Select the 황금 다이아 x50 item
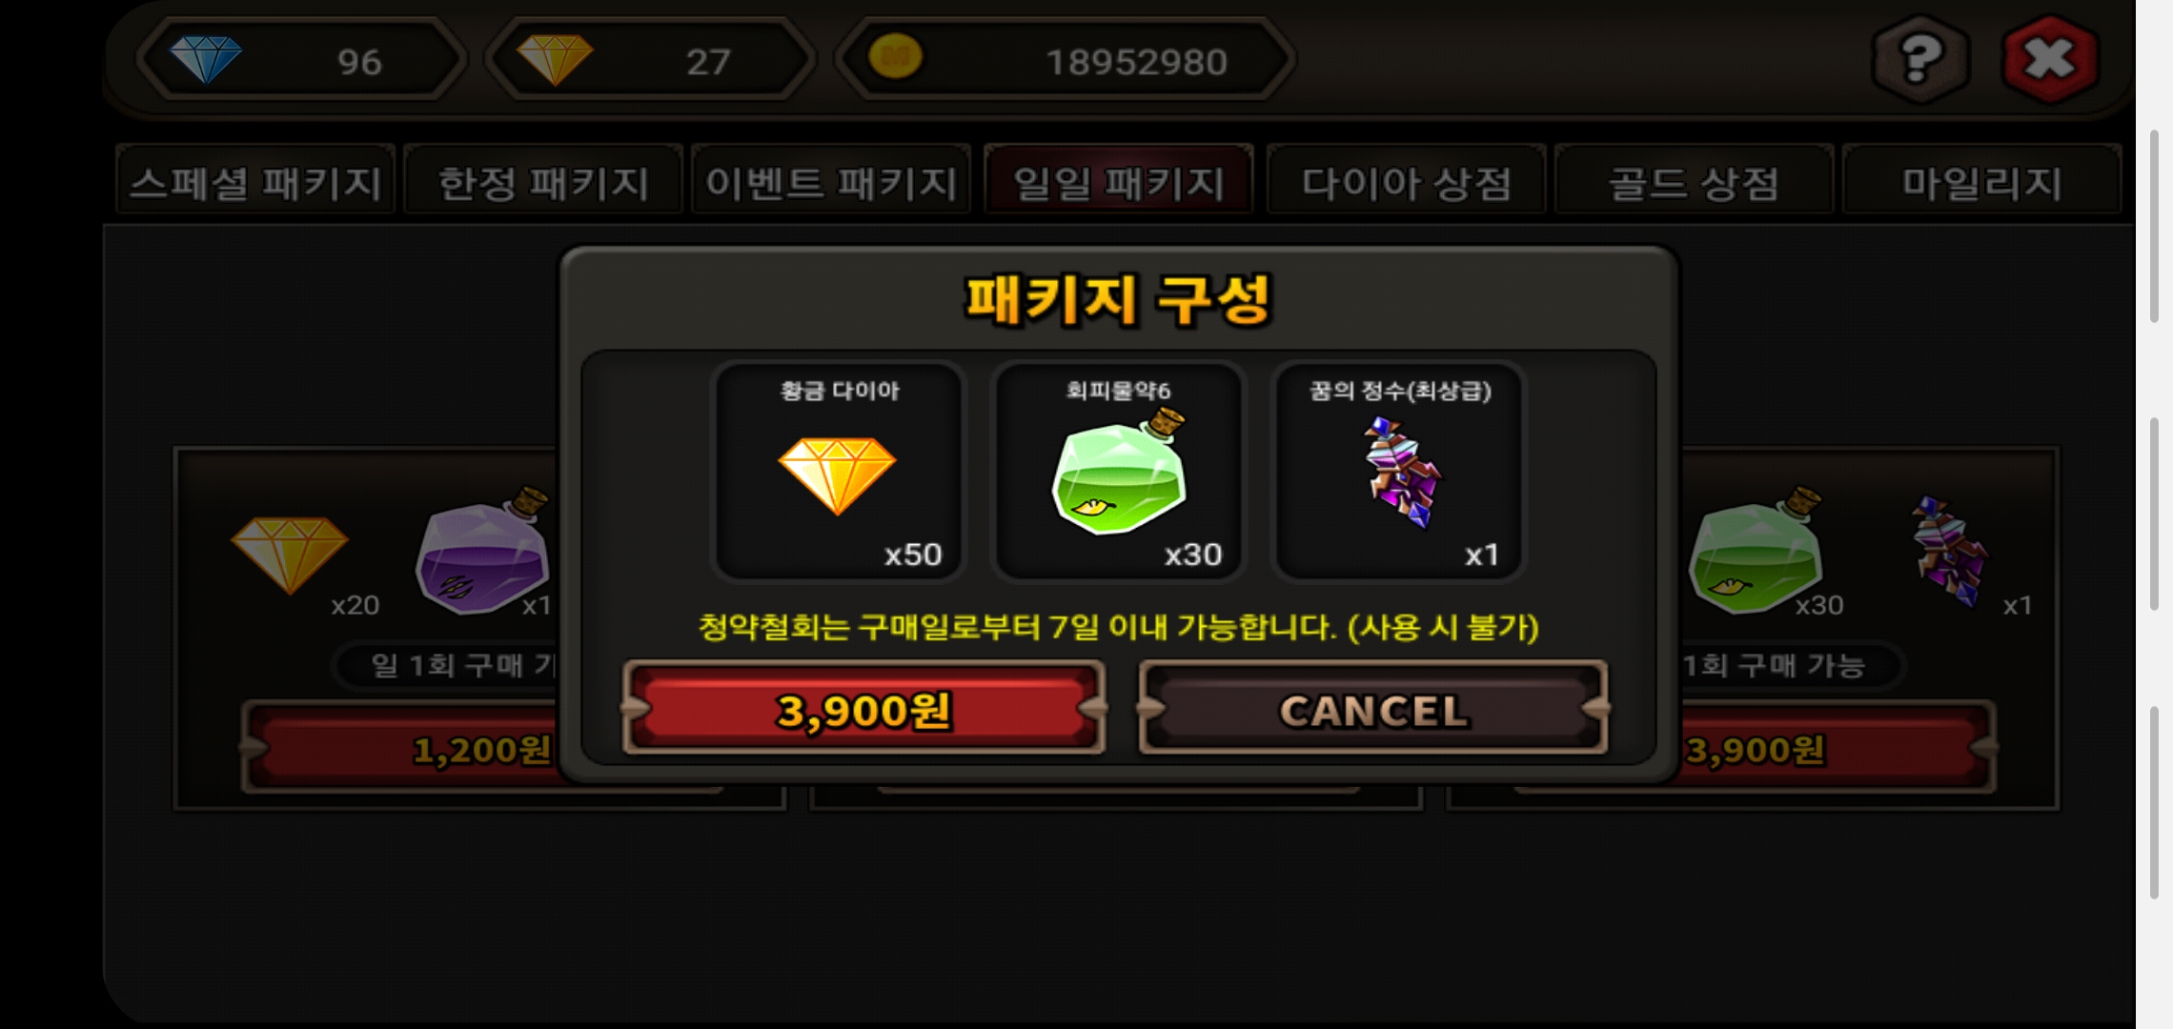This screenshot has height=1029, width=2173. (x=839, y=471)
